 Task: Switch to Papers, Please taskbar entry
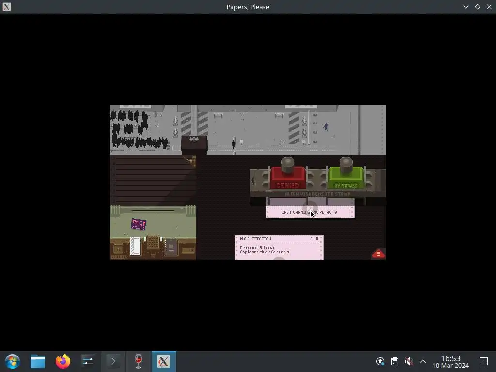[164, 361]
